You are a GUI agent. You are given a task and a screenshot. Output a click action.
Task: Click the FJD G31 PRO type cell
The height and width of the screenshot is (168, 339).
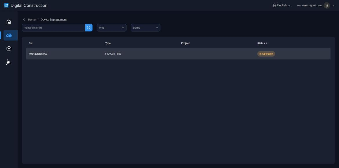point(113,54)
